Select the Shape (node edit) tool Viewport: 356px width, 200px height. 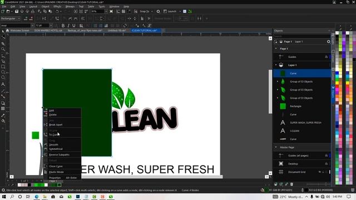point(3,37)
